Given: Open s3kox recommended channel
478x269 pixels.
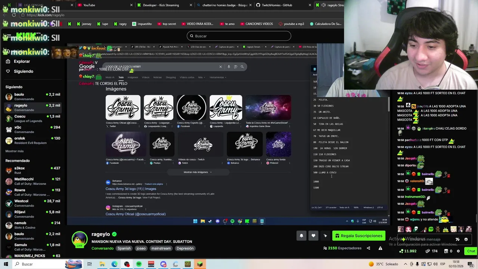Looking at the screenshot, I should click(33, 170).
